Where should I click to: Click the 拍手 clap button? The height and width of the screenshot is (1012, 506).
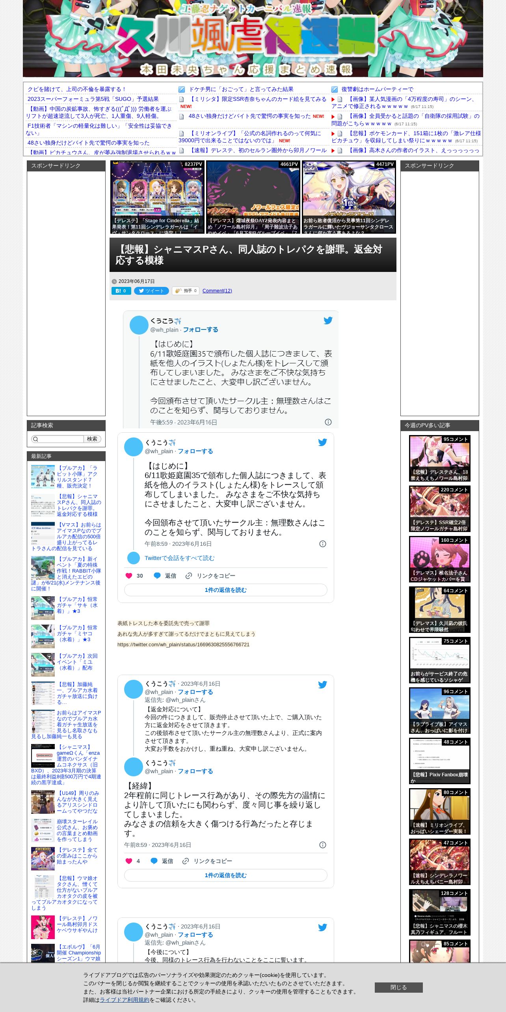(x=186, y=291)
